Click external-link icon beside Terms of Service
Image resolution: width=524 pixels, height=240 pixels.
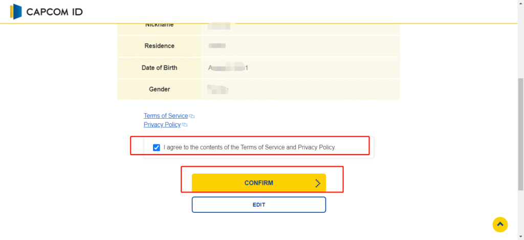coord(192,116)
